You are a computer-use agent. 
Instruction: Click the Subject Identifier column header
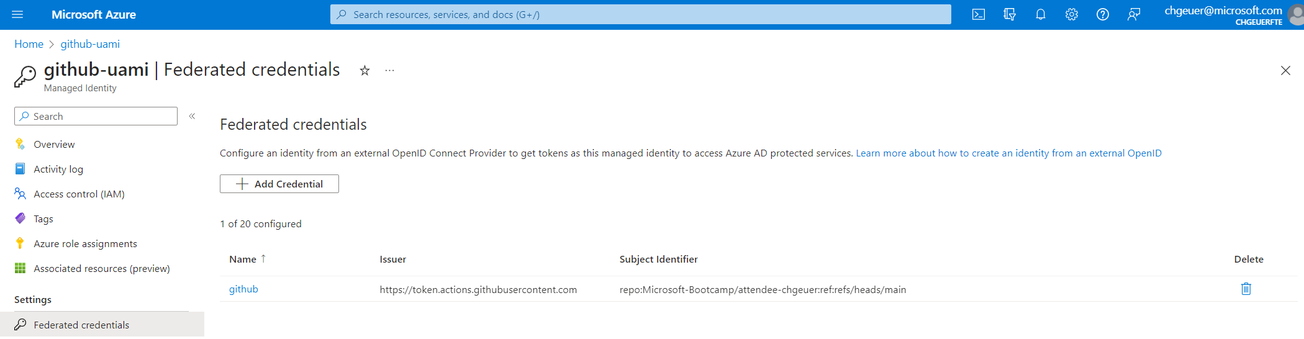658,260
